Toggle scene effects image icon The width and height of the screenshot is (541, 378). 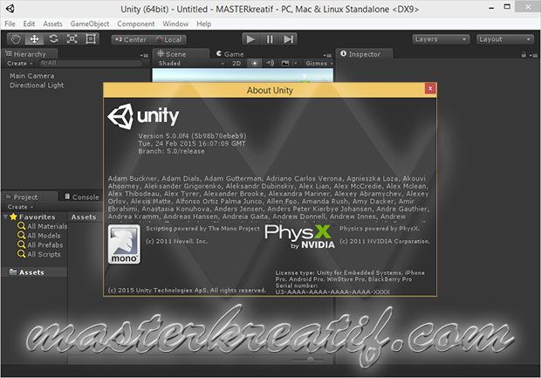[285, 63]
